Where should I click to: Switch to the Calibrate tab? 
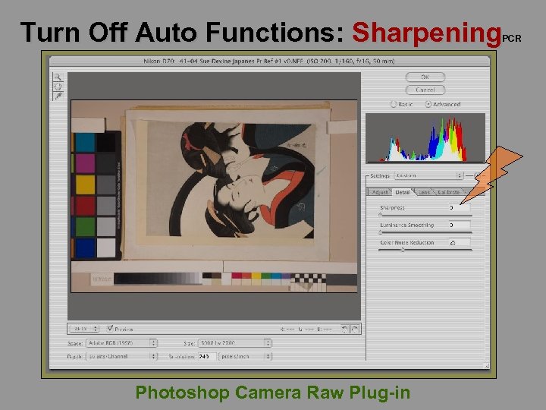(448, 192)
